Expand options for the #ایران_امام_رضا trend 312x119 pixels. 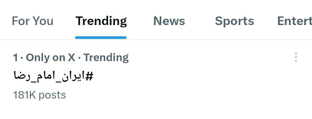pyautogui.click(x=296, y=57)
